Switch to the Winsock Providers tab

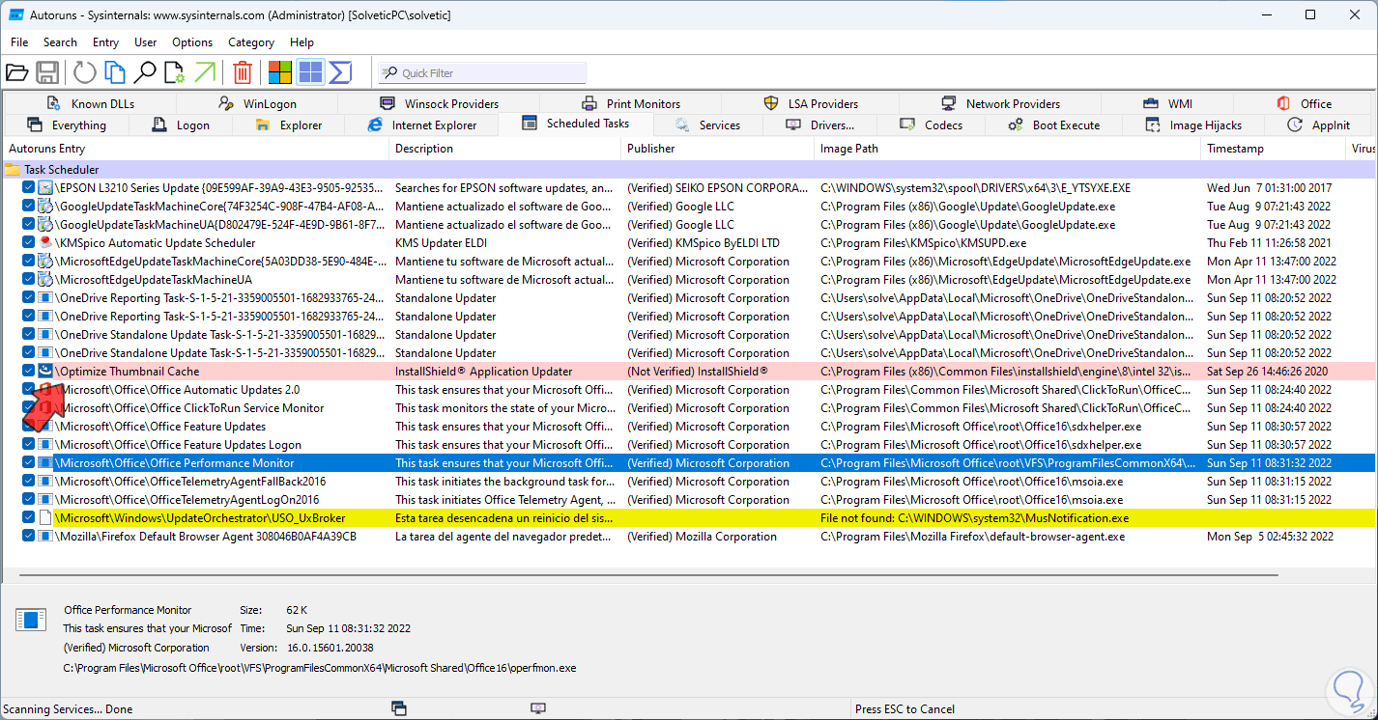(439, 103)
